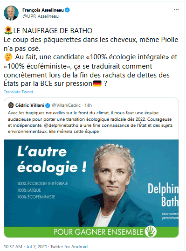The height and width of the screenshot is (251, 186).
Task: Click the blue verified badge beside François Asselineau
Action: click(x=67, y=10)
